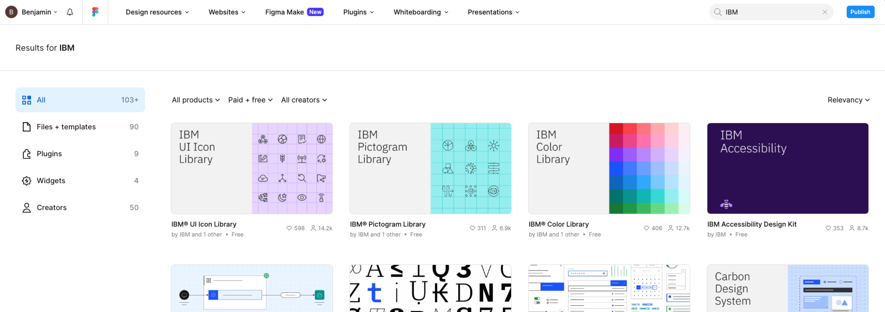Open IBM® Pictogram Library title

click(388, 224)
